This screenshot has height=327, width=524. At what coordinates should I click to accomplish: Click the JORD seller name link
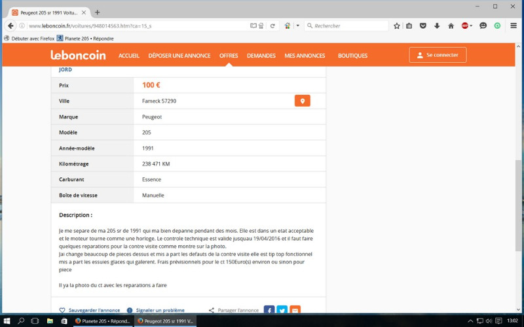pos(65,69)
